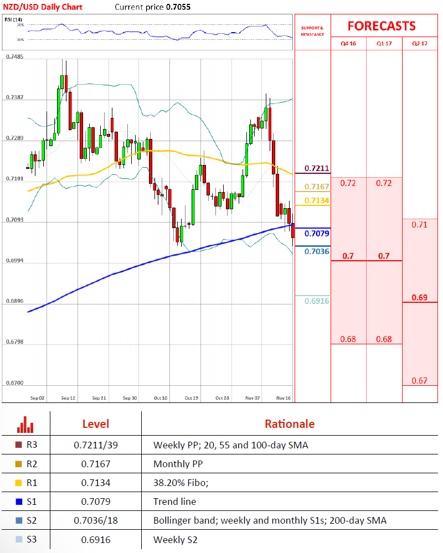443x553 pixels.
Task: Click the yellow R1 color square
Action: tap(21, 483)
